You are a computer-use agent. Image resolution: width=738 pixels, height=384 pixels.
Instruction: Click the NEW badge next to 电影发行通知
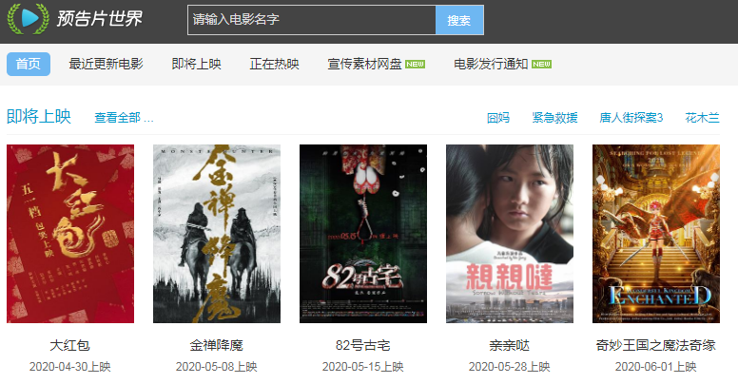click(x=541, y=64)
